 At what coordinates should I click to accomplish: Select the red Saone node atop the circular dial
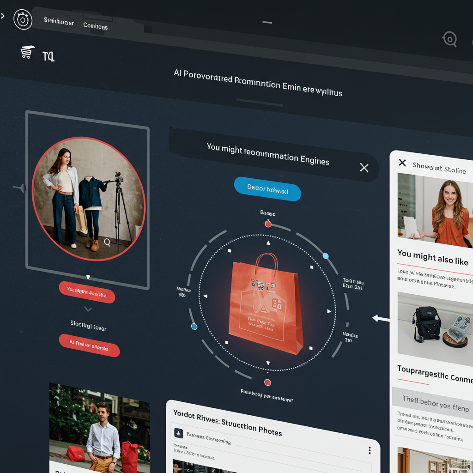tap(268, 224)
